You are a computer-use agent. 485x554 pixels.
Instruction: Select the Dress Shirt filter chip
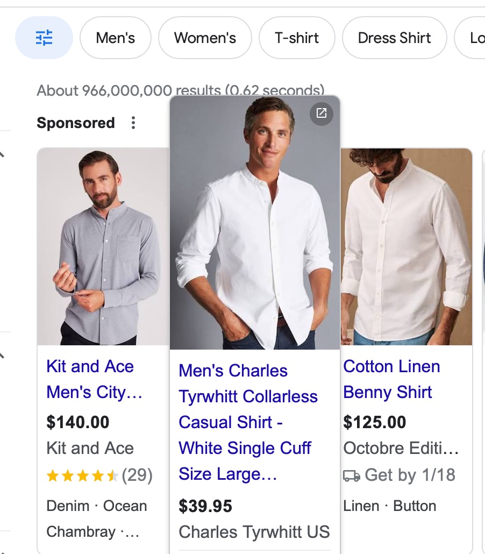394,38
